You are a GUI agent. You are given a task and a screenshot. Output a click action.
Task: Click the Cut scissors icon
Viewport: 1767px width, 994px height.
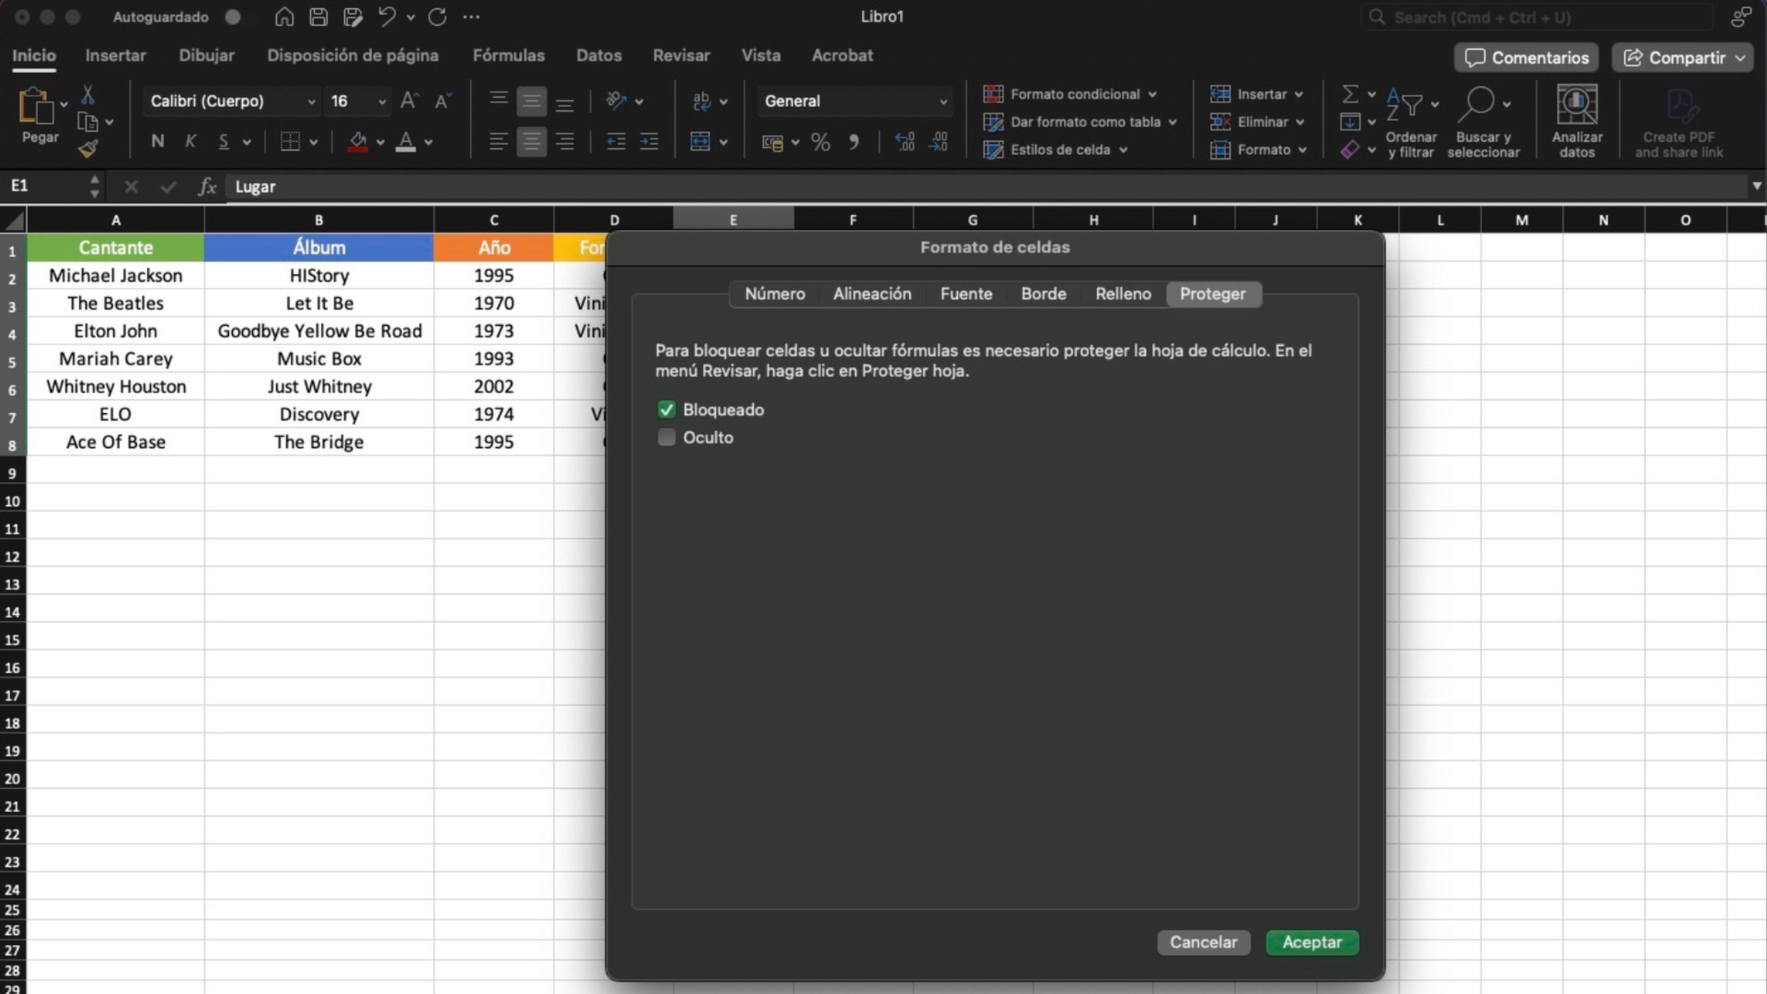(87, 94)
